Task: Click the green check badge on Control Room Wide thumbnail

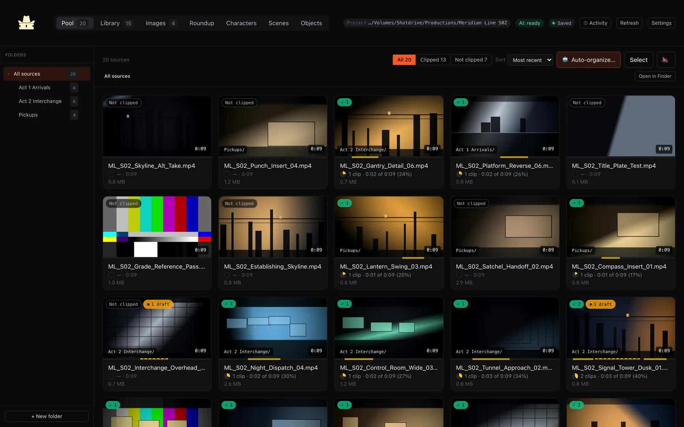Action: click(345, 304)
